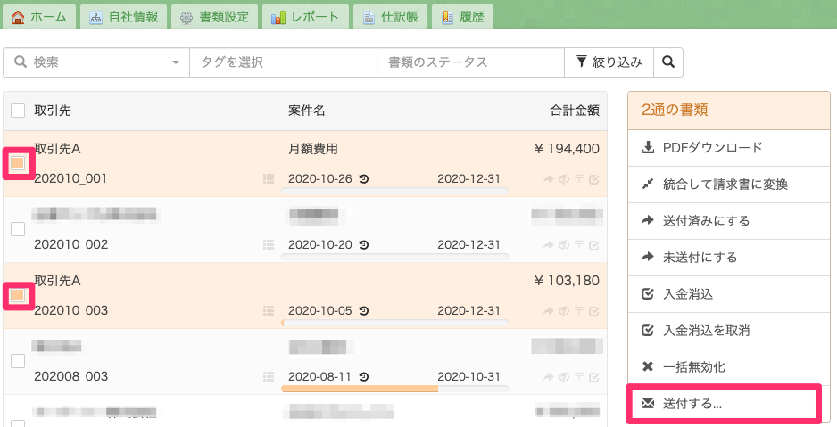The image size is (837, 427).
Task: Click the list icon in row 202010_003
Action: pyautogui.click(x=269, y=310)
